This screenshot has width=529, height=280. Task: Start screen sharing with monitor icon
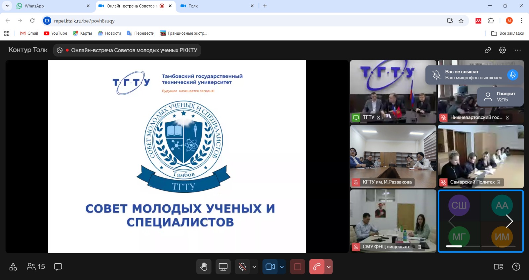223,267
